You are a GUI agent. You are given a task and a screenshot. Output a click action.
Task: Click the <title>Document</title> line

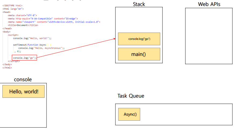[23, 25]
